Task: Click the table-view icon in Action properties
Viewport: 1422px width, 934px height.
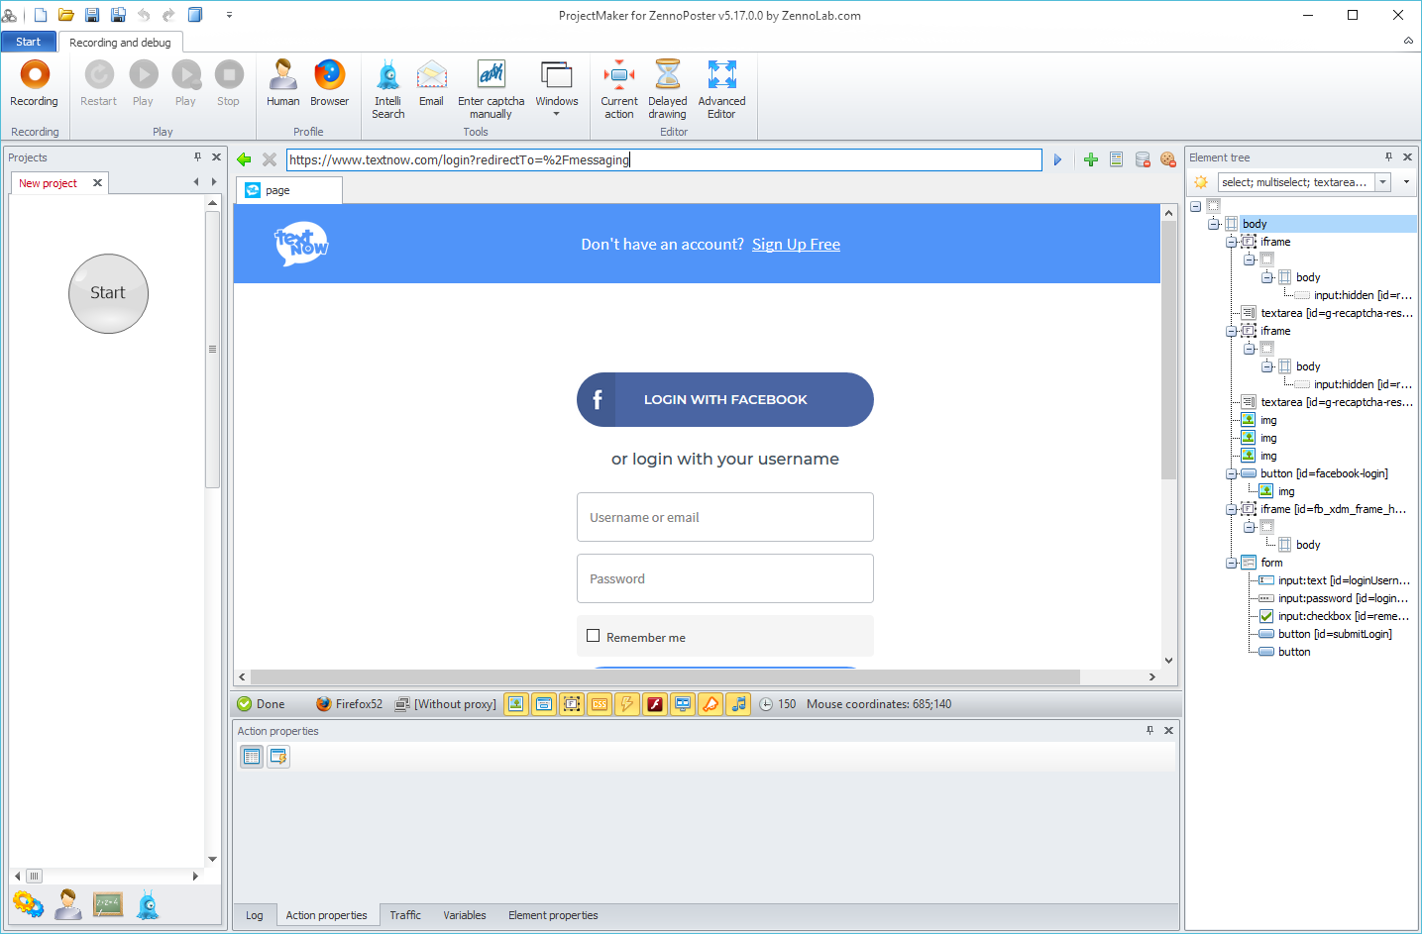Action: coord(252,757)
